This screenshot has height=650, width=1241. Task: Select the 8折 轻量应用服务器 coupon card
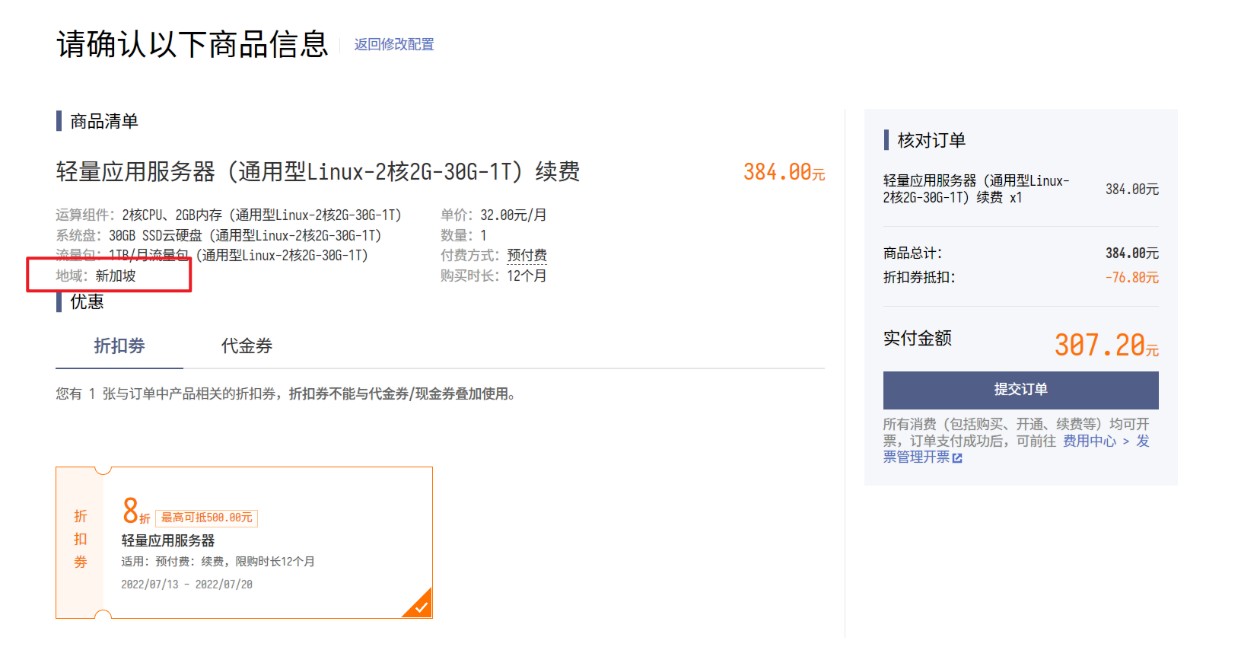(243, 542)
